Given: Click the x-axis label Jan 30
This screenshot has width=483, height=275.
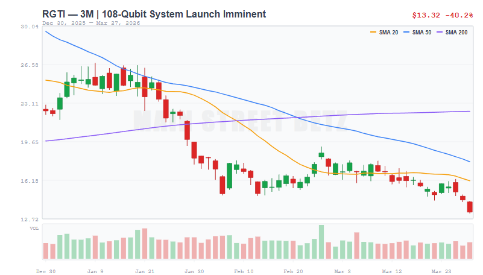Looking at the screenshot, I should (x=194, y=271).
